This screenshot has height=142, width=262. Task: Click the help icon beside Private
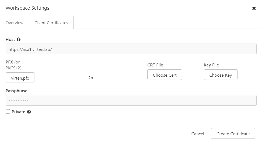coord(29,112)
